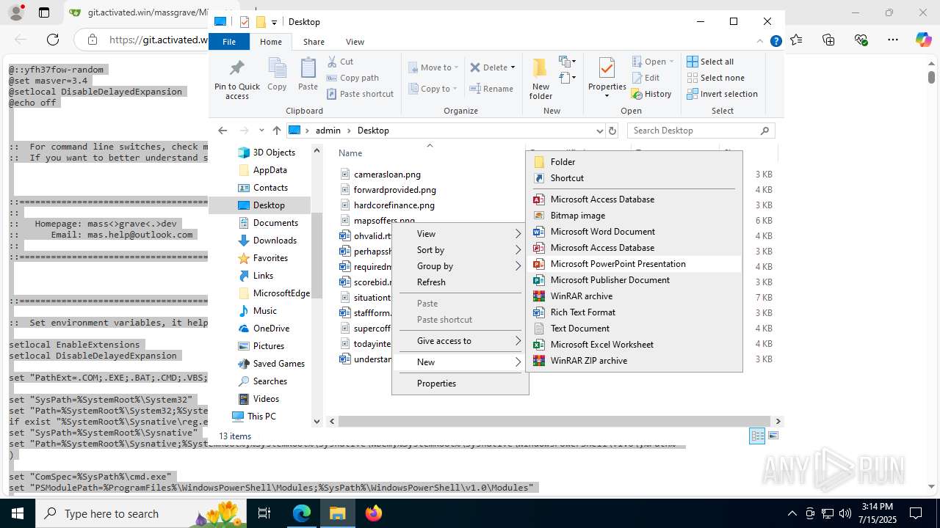The image size is (940, 528).
Task: Click the Rename ribbon command
Action: (x=491, y=89)
